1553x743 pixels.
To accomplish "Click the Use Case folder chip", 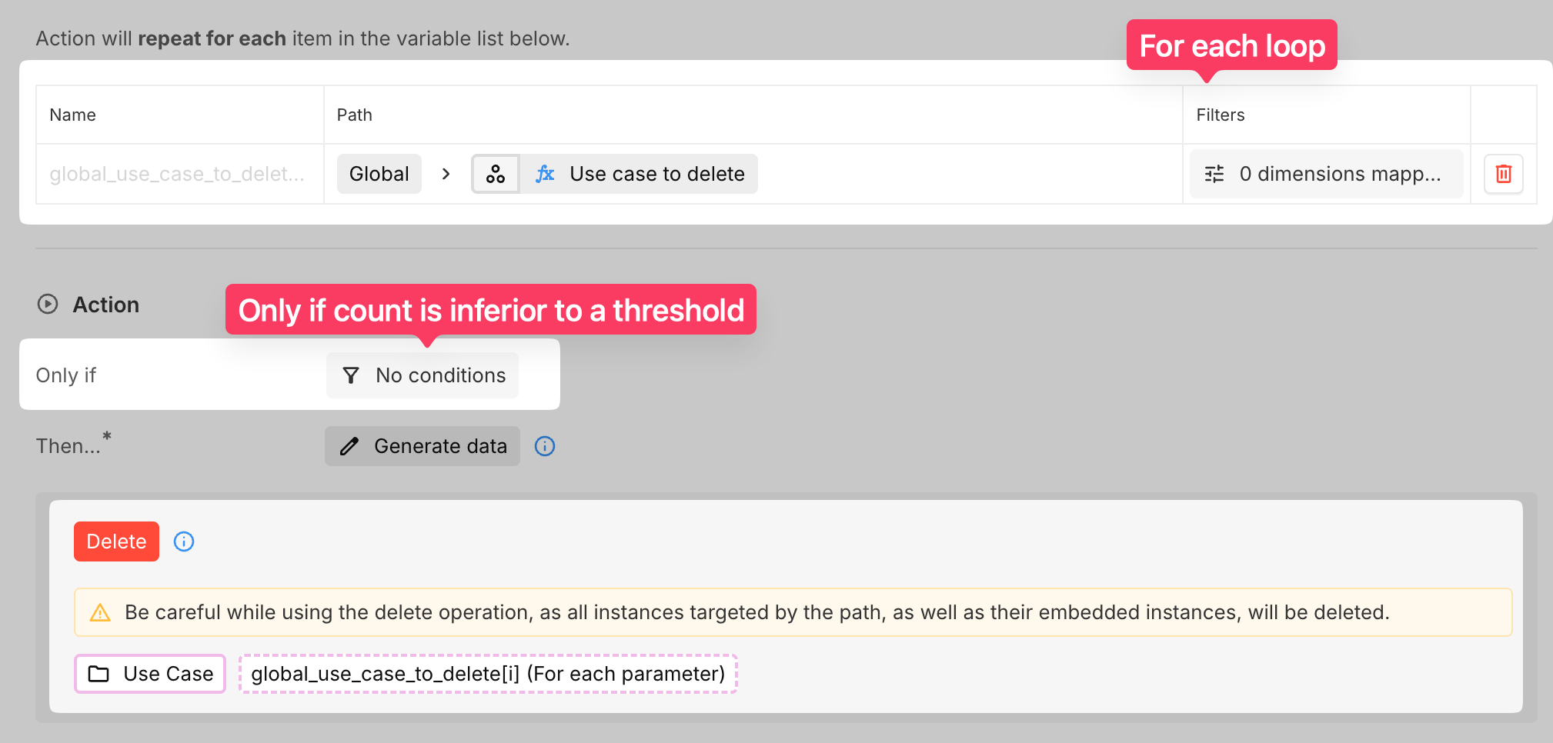I will (x=150, y=674).
